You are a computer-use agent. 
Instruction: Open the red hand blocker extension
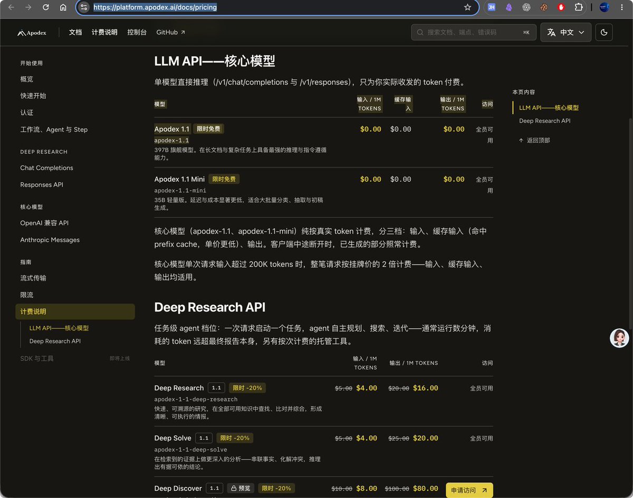(561, 7)
